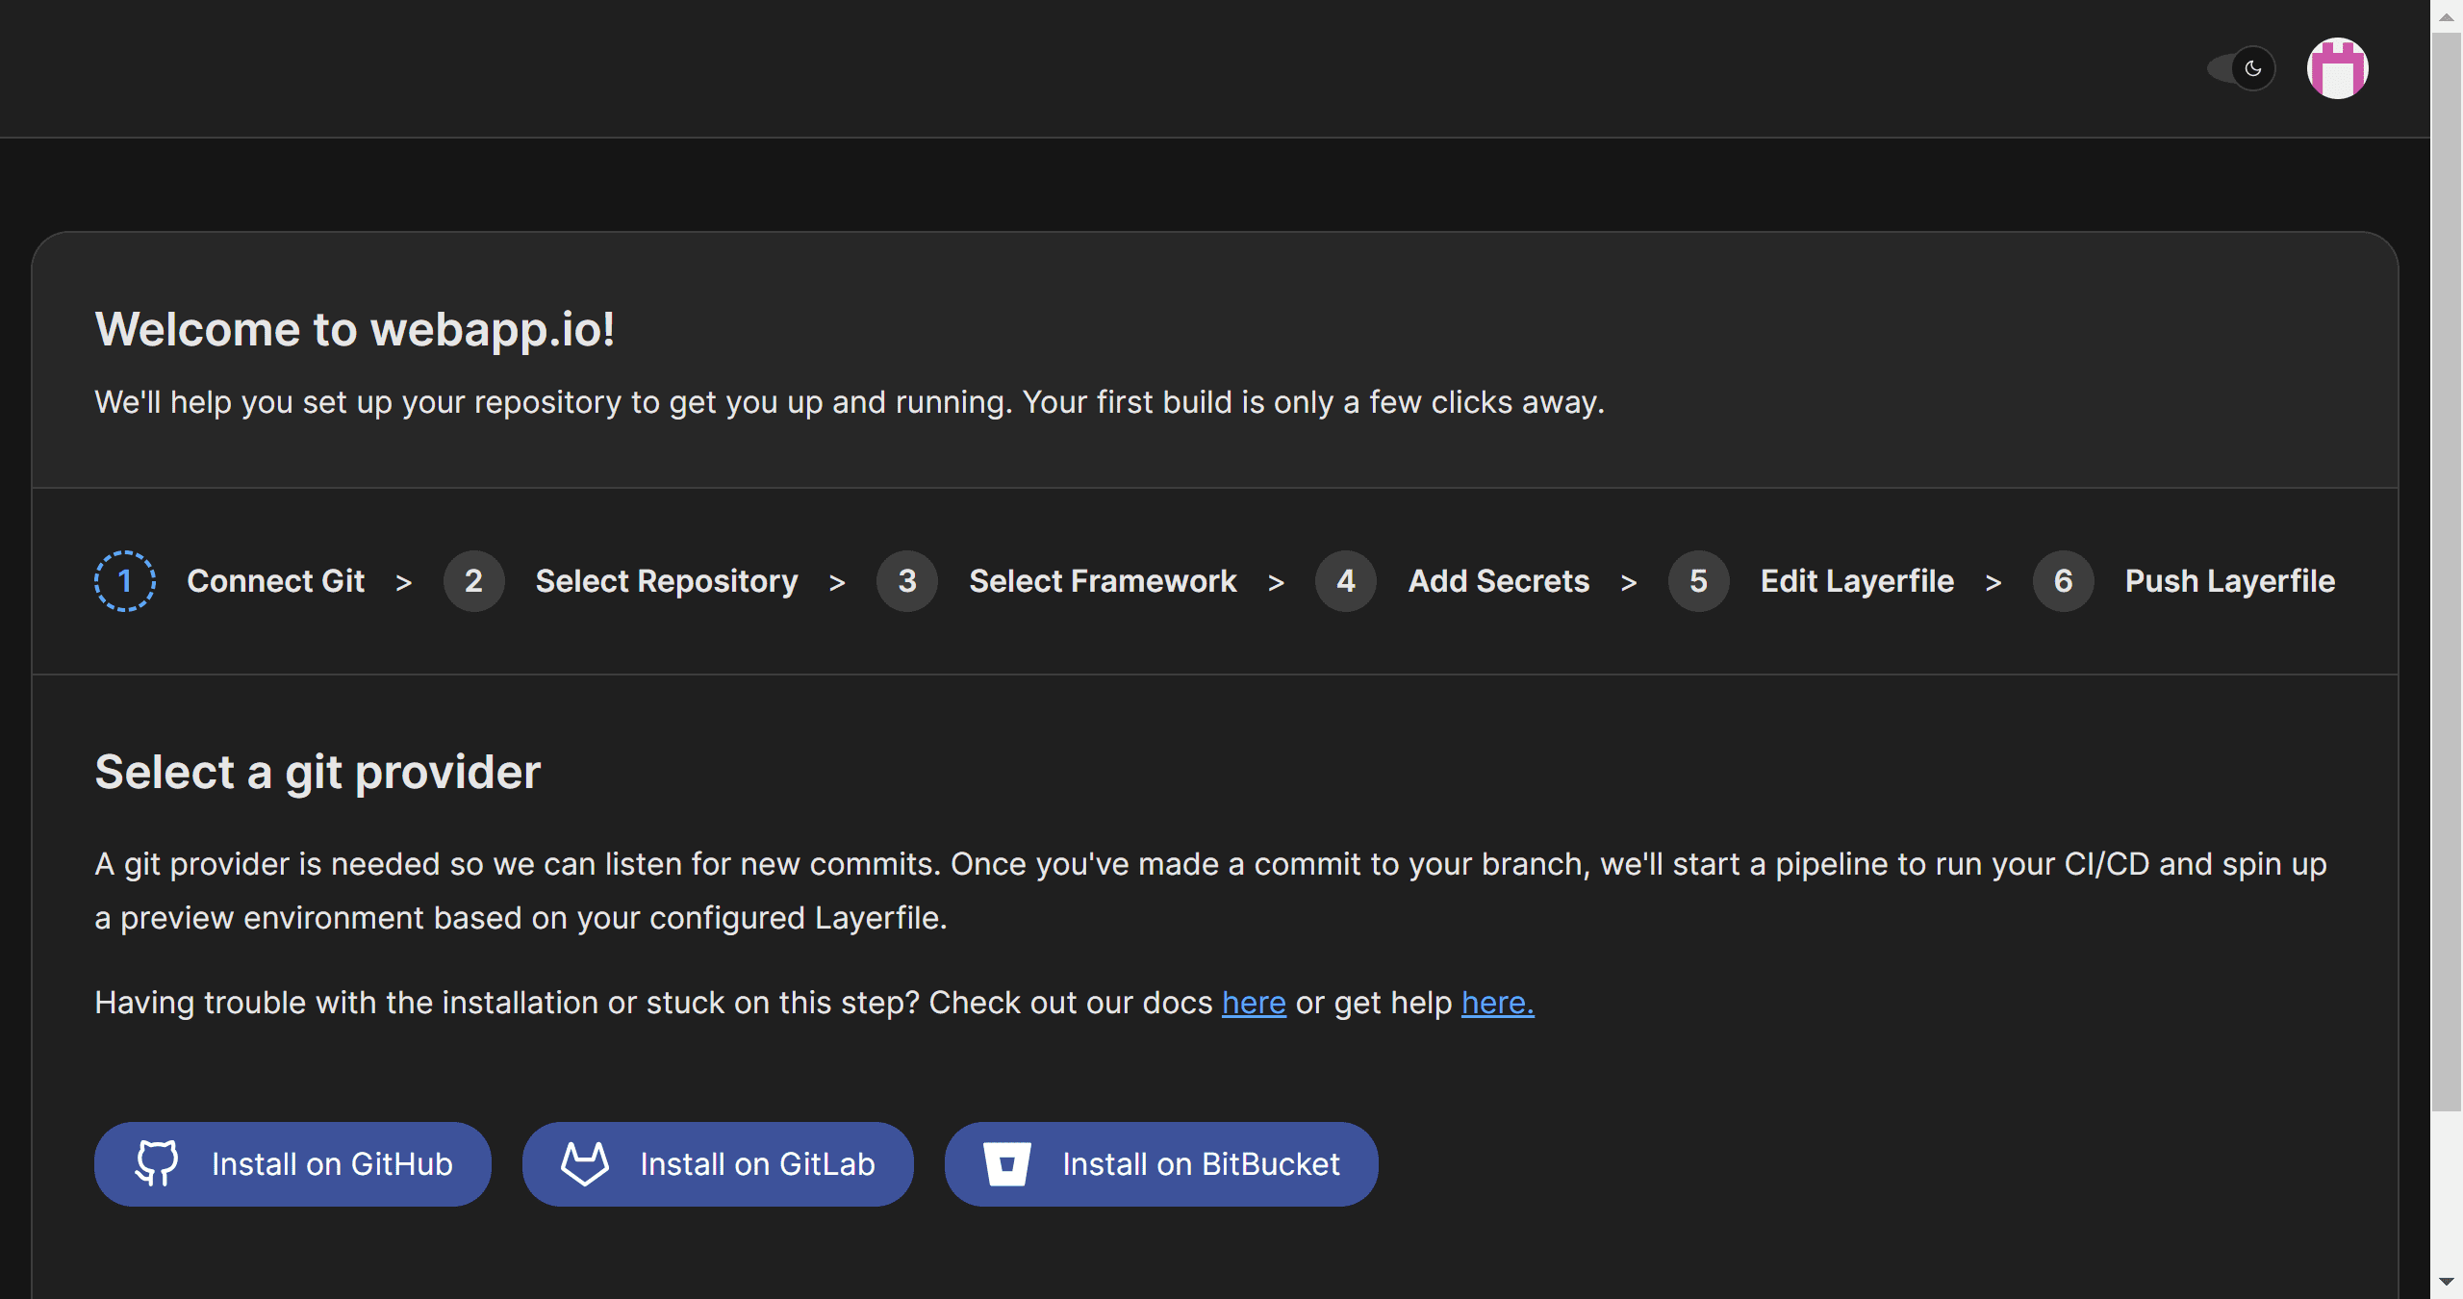Click the GitHub octocat icon
Screen dimensions: 2463x1299
[157, 1163]
